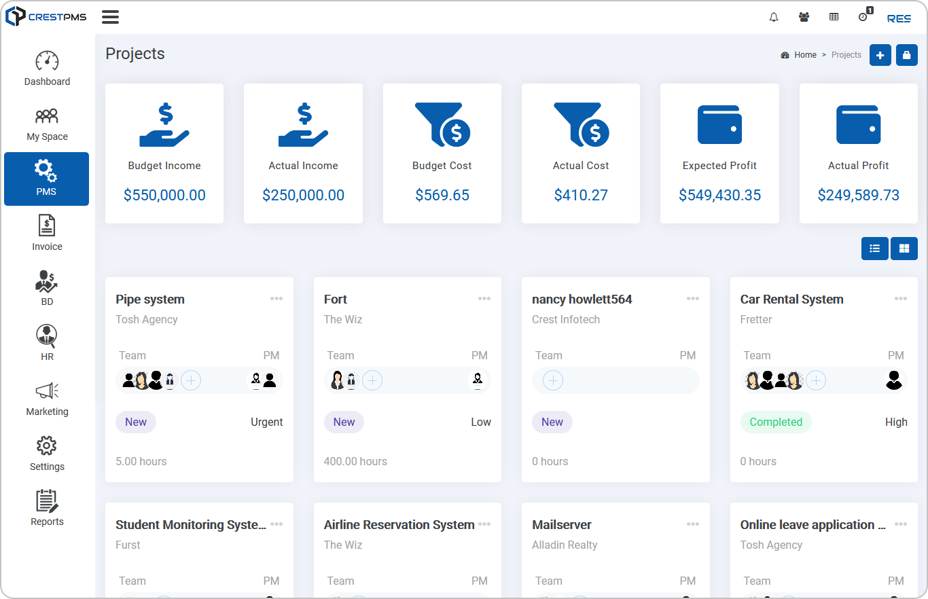Toggle the hamburger sidebar menu
Viewport: 928px width, 599px height.
110,17
